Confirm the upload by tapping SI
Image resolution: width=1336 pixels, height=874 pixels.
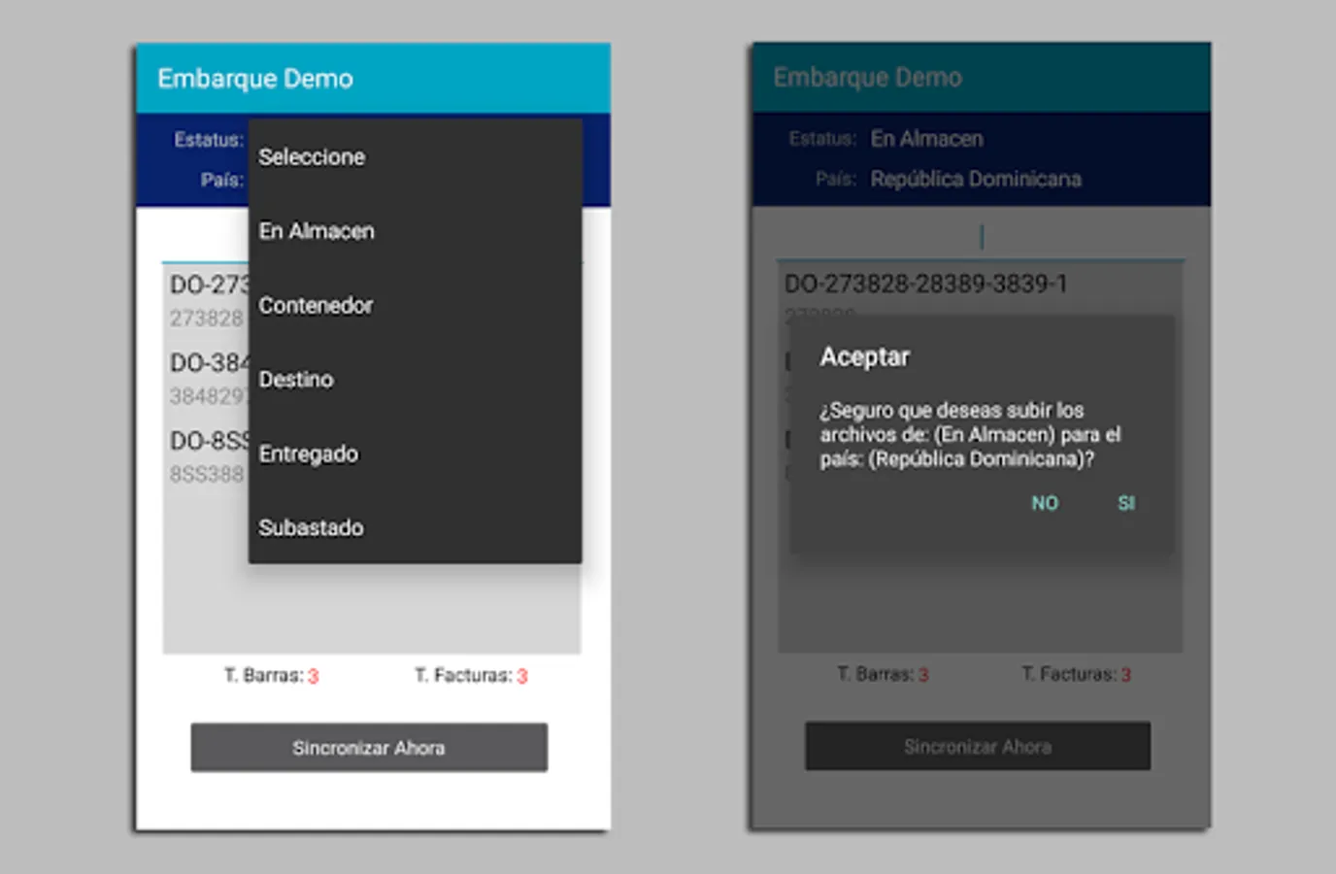pyautogui.click(x=1125, y=503)
